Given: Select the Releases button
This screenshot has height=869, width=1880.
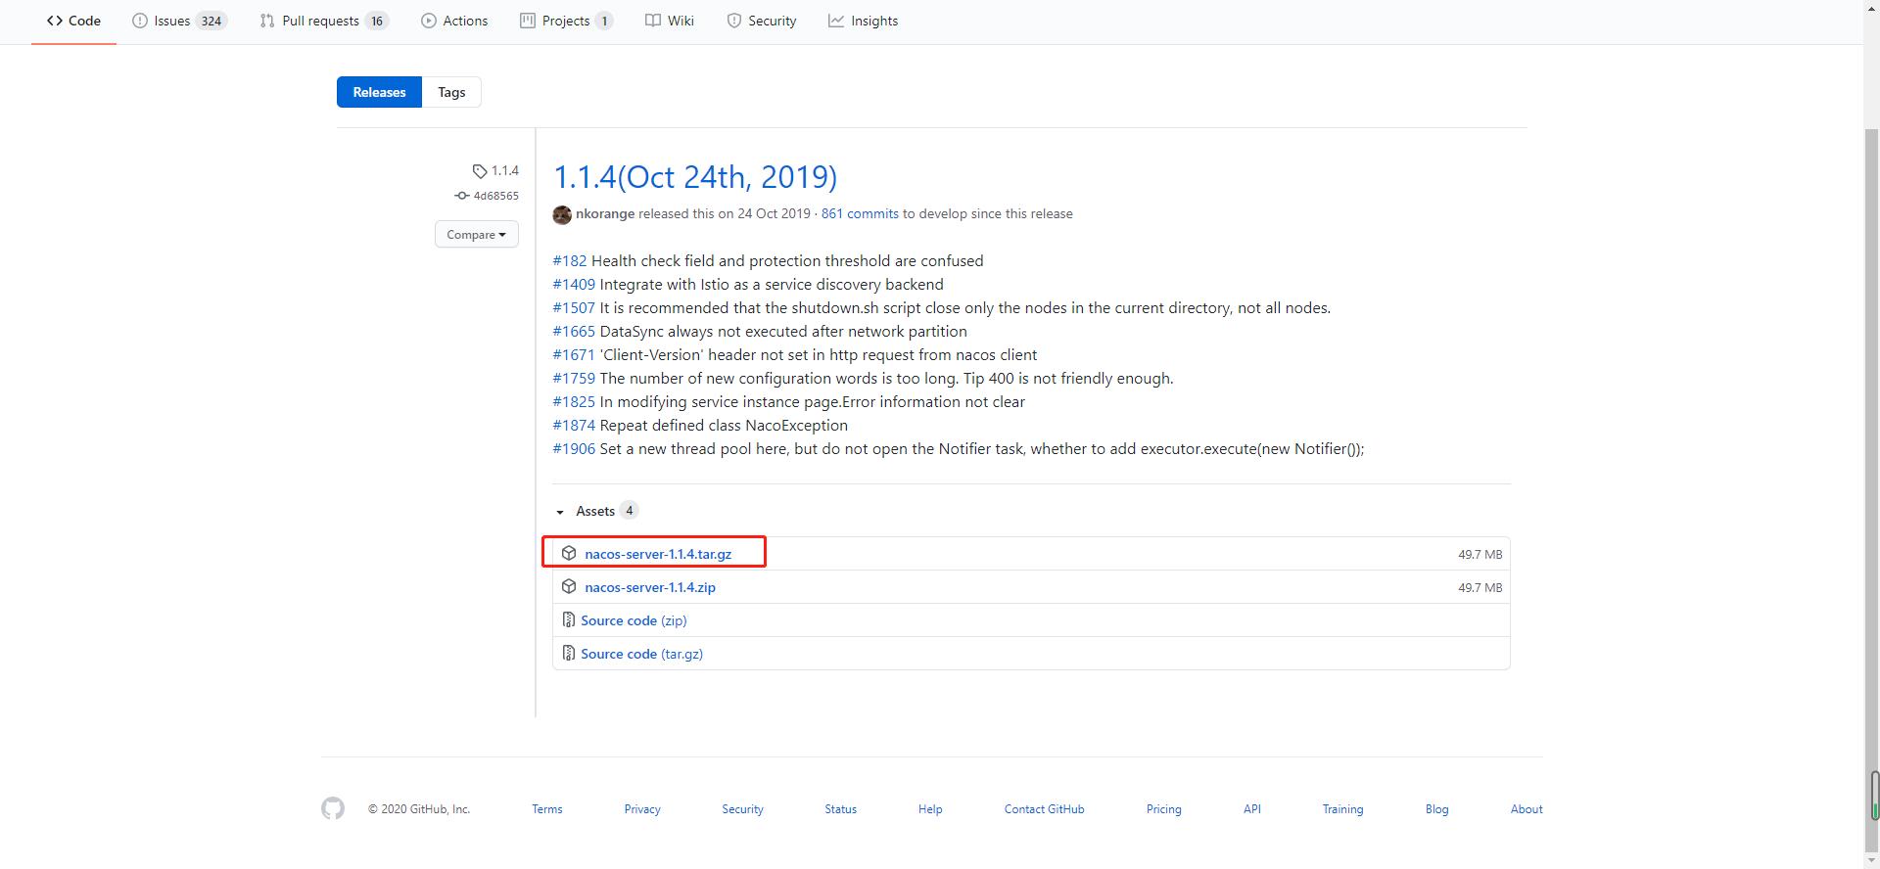Looking at the screenshot, I should pos(379,92).
